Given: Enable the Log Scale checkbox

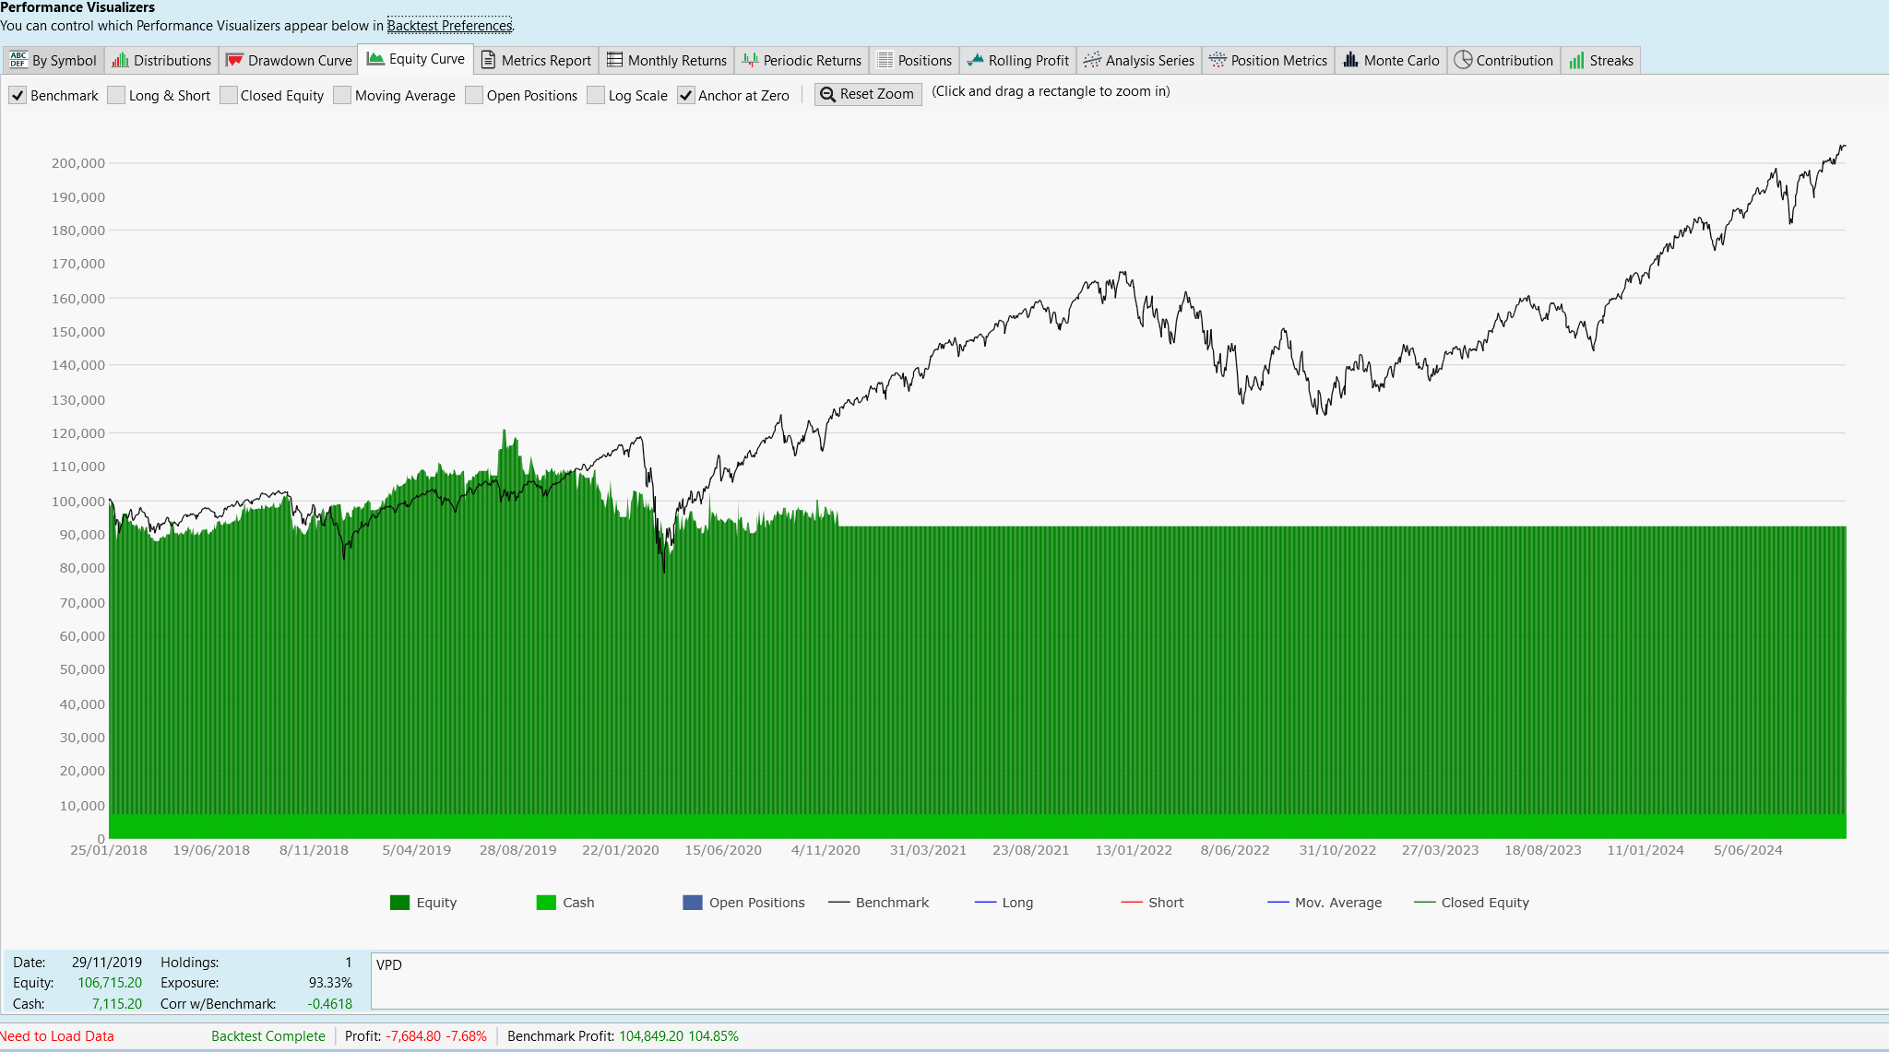Looking at the screenshot, I should point(596,95).
